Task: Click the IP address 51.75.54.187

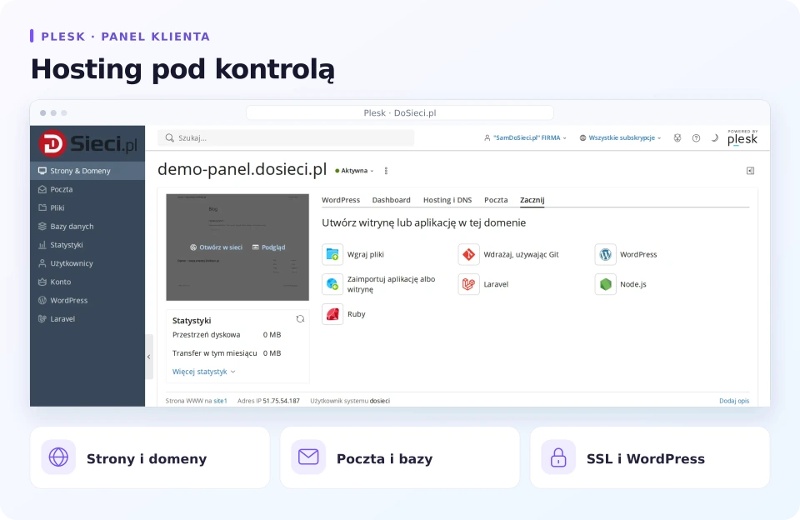Action: click(x=281, y=401)
